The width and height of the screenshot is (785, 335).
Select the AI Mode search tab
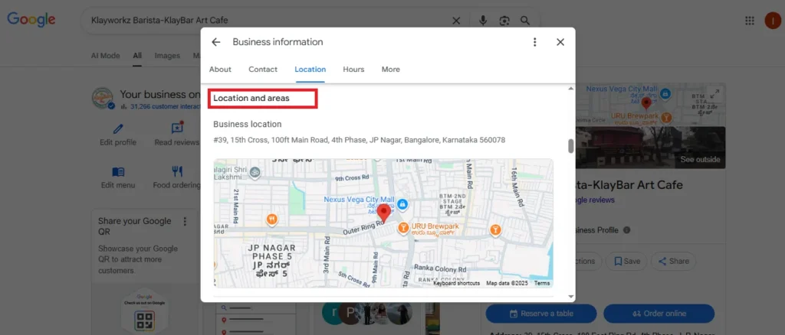pos(105,56)
